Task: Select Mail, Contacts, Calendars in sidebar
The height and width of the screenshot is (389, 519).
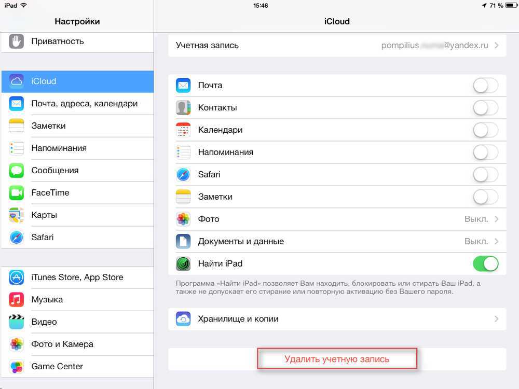Action: [77, 104]
